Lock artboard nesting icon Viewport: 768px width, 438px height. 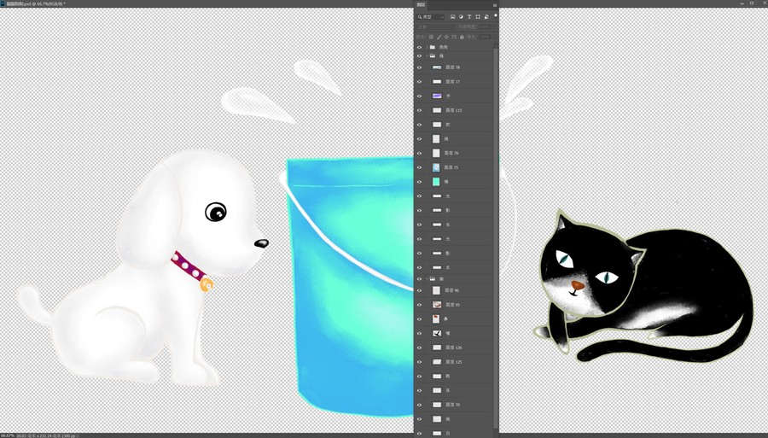coord(454,37)
